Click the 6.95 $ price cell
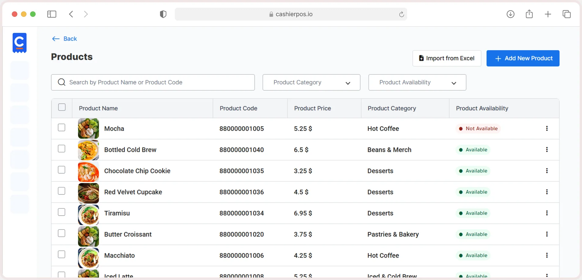Image resolution: width=582 pixels, height=280 pixels. [x=303, y=213]
